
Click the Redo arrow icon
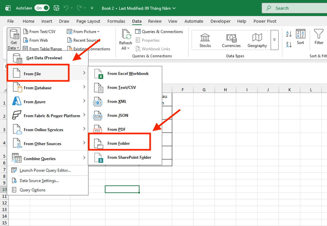tap(79, 8)
